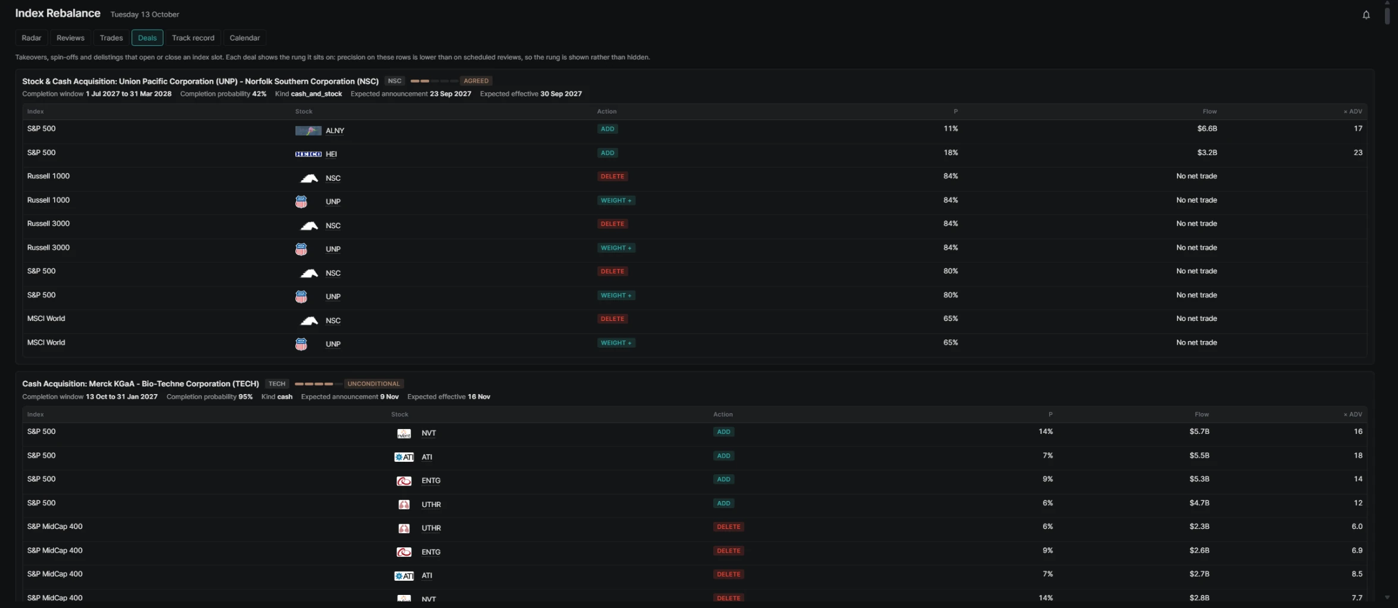Open the Merck KGaA – Bio-Techne deal title
Image resolution: width=1398 pixels, height=608 pixels.
140,384
